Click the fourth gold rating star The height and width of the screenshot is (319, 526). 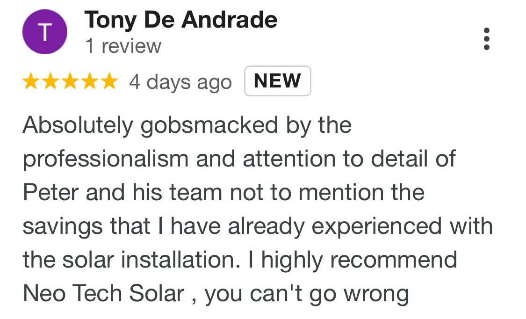tap(90, 81)
